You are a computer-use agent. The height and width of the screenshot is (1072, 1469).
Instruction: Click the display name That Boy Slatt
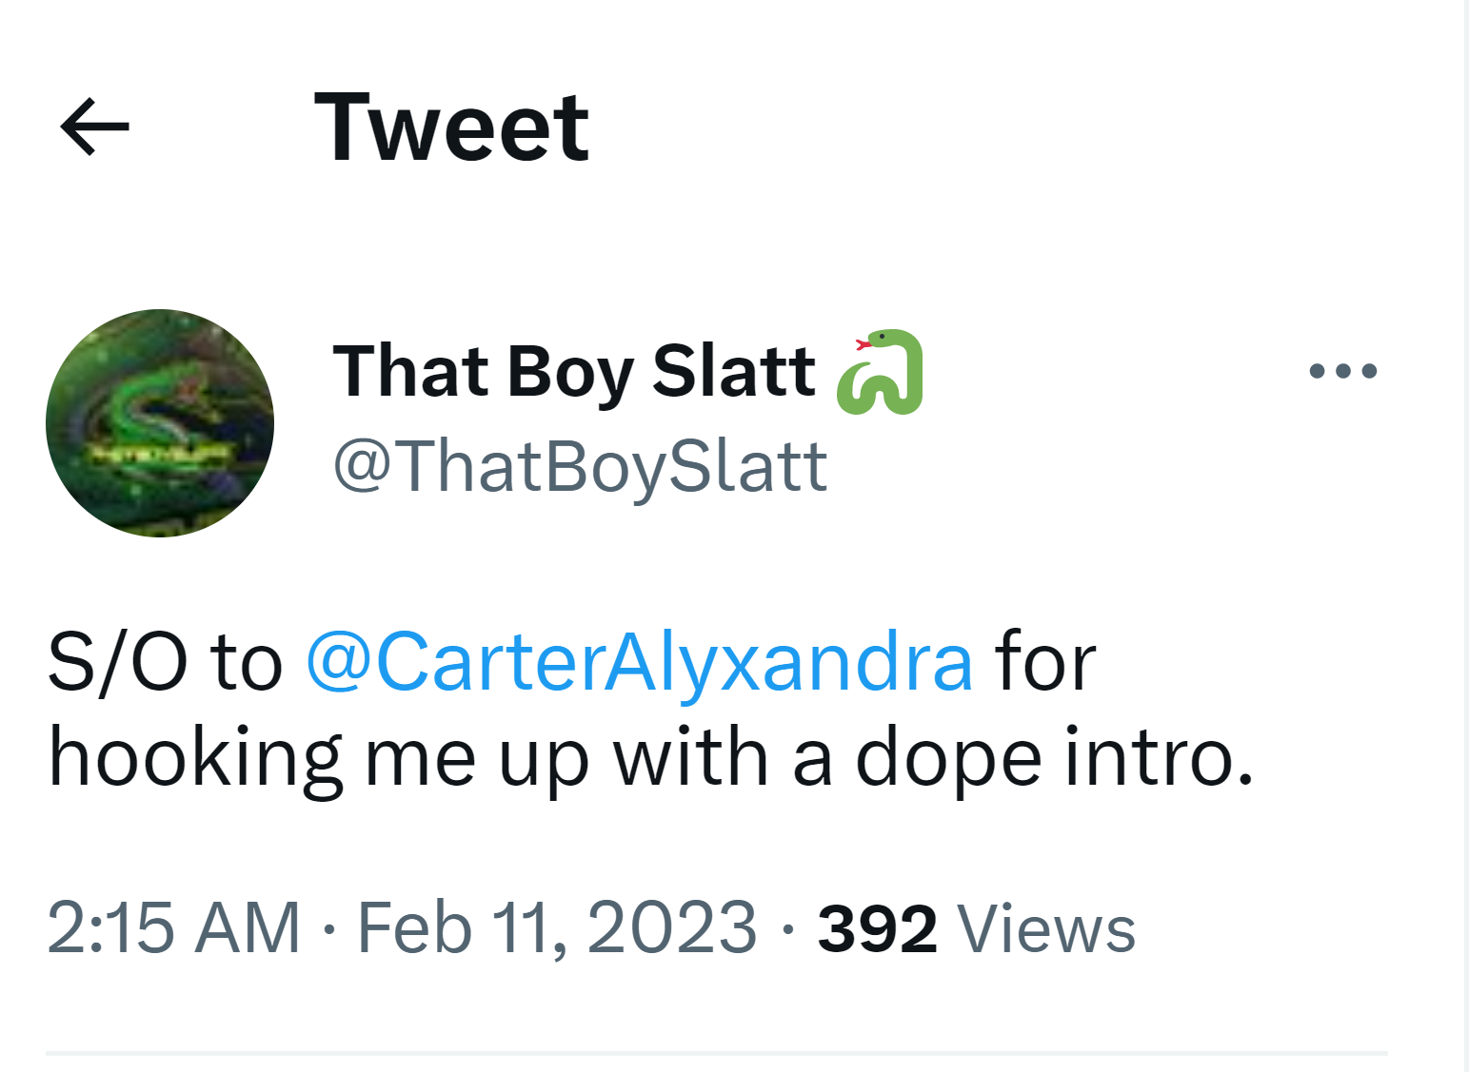(573, 371)
